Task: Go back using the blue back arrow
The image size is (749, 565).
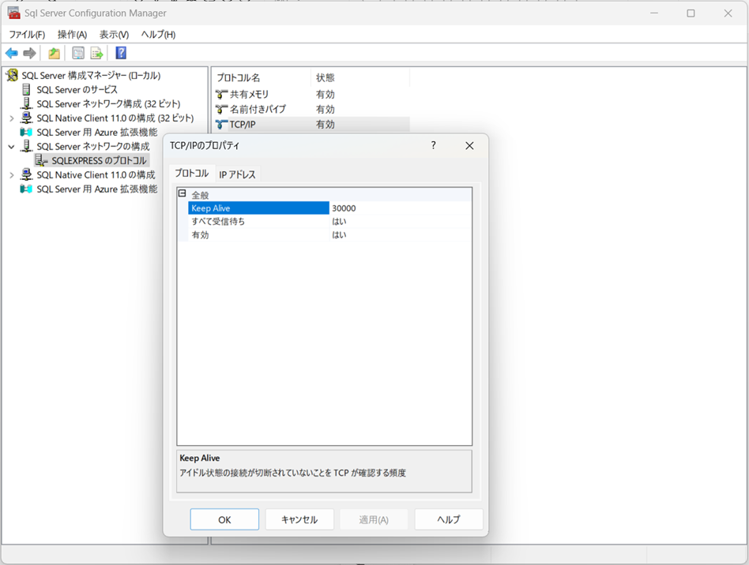Action: pyautogui.click(x=12, y=53)
